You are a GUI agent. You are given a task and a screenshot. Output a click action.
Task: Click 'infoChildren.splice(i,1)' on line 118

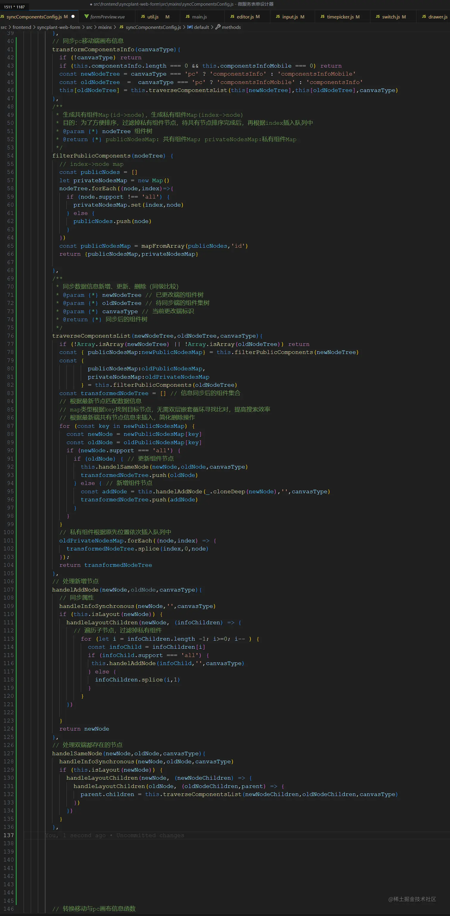click(137, 680)
